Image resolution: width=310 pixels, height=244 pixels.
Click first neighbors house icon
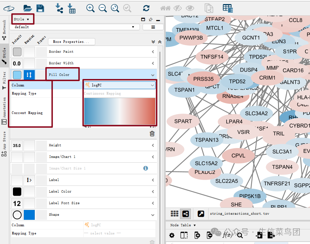[165, 8]
